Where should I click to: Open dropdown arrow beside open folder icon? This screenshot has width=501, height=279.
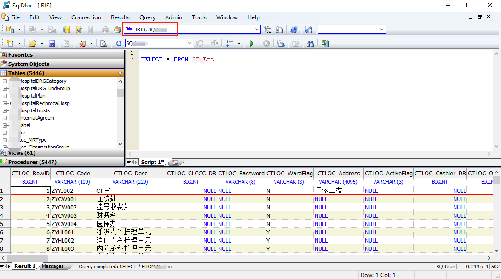tap(42, 43)
